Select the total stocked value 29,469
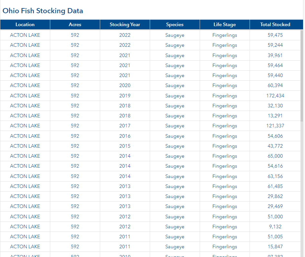 (x=275, y=206)
